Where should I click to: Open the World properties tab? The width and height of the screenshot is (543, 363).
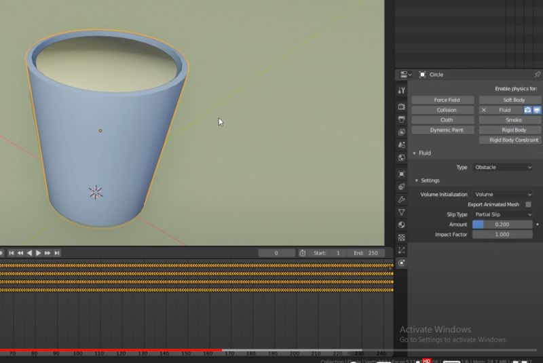pyautogui.click(x=401, y=158)
